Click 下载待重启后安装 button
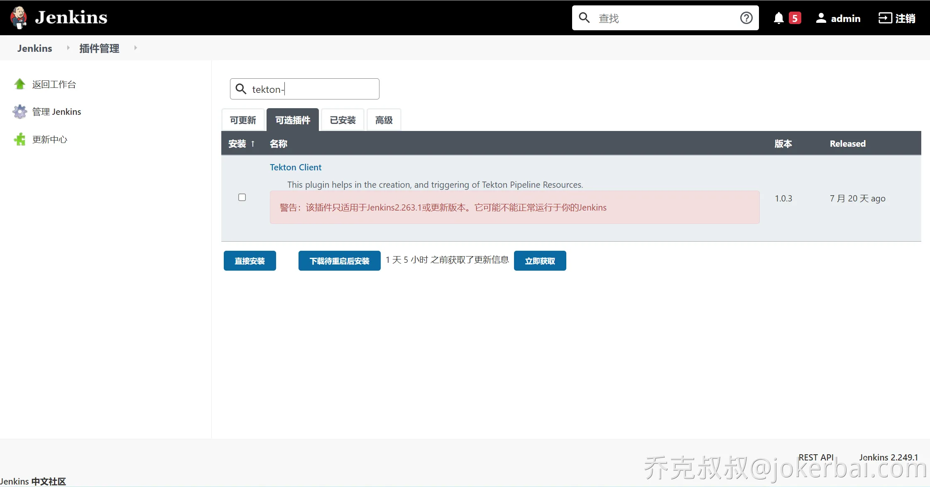930x487 pixels. (339, 261)
